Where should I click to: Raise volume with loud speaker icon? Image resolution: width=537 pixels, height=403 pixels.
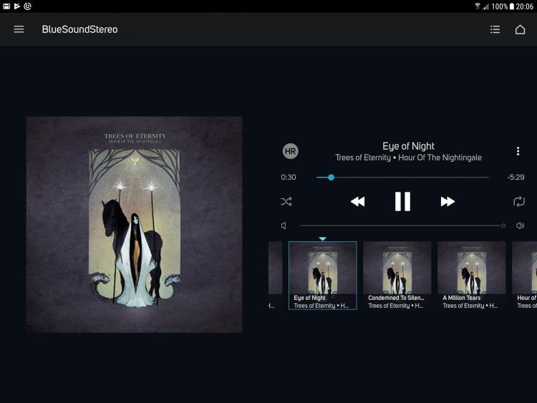point(521,225)
